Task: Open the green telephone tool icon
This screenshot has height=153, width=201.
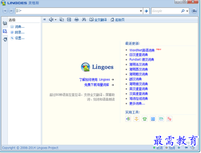Action: click(x=144, y=119)
